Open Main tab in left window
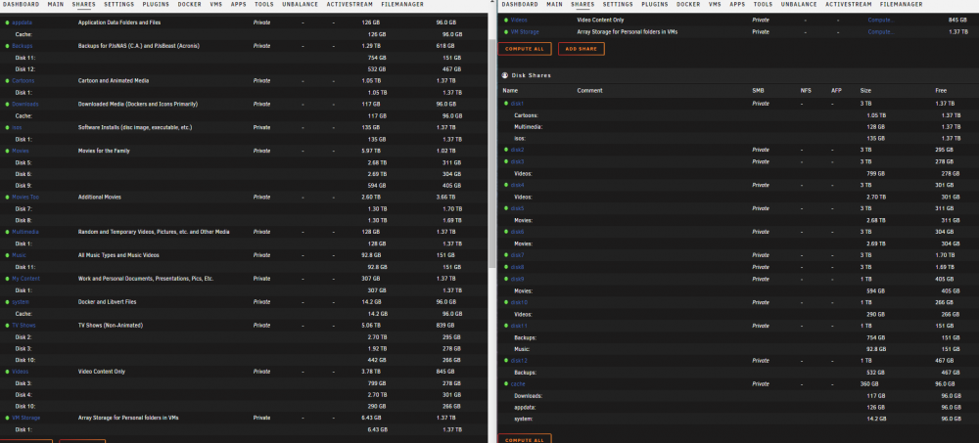979x443 pixels. pyautogui.click(x=56, y=4)
